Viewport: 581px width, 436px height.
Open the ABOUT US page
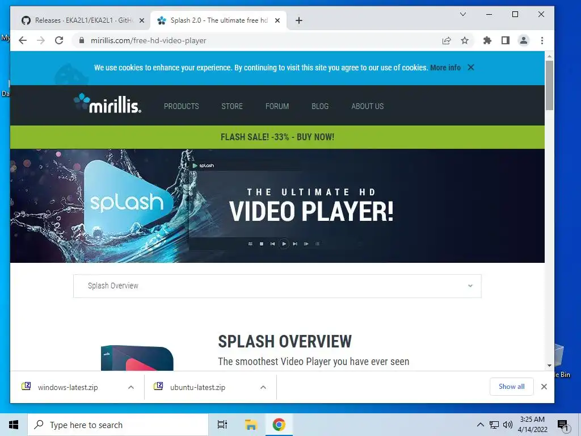click(x=368, y=106)
